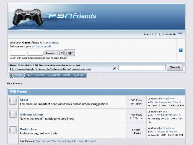Open the SEARCH menu item
Screen dimensions: 193x145
point(40,75)
